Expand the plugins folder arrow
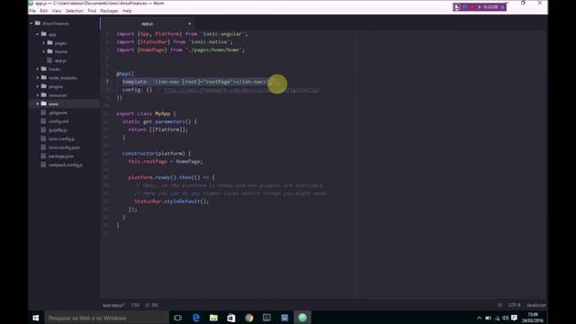The image size is (576, 324). coord(38,86)
